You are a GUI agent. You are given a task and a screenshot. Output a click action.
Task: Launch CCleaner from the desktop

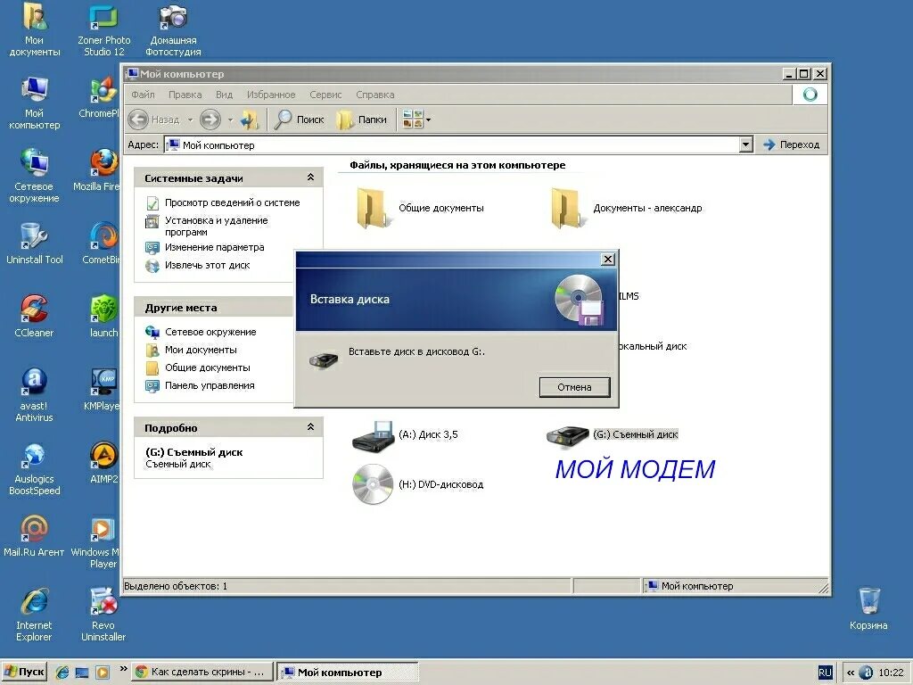(x=35, y=317)
